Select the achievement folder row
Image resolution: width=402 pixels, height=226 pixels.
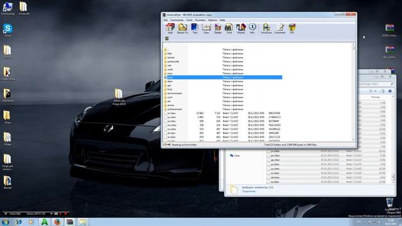223,109
